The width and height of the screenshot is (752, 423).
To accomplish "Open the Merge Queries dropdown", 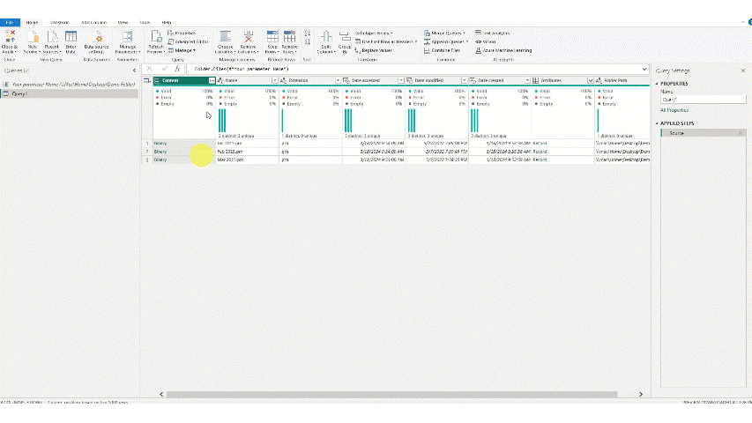I will tap(448, 32).
